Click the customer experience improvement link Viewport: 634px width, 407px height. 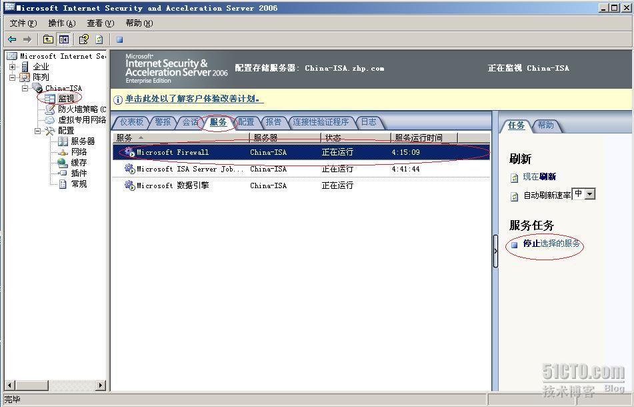pyautogui.click(x=194, y=99)
